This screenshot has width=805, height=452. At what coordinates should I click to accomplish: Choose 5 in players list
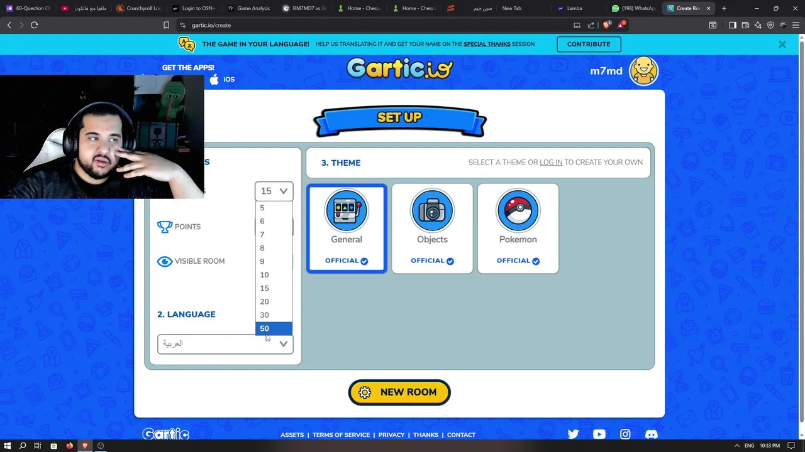[x=274, y=208]
